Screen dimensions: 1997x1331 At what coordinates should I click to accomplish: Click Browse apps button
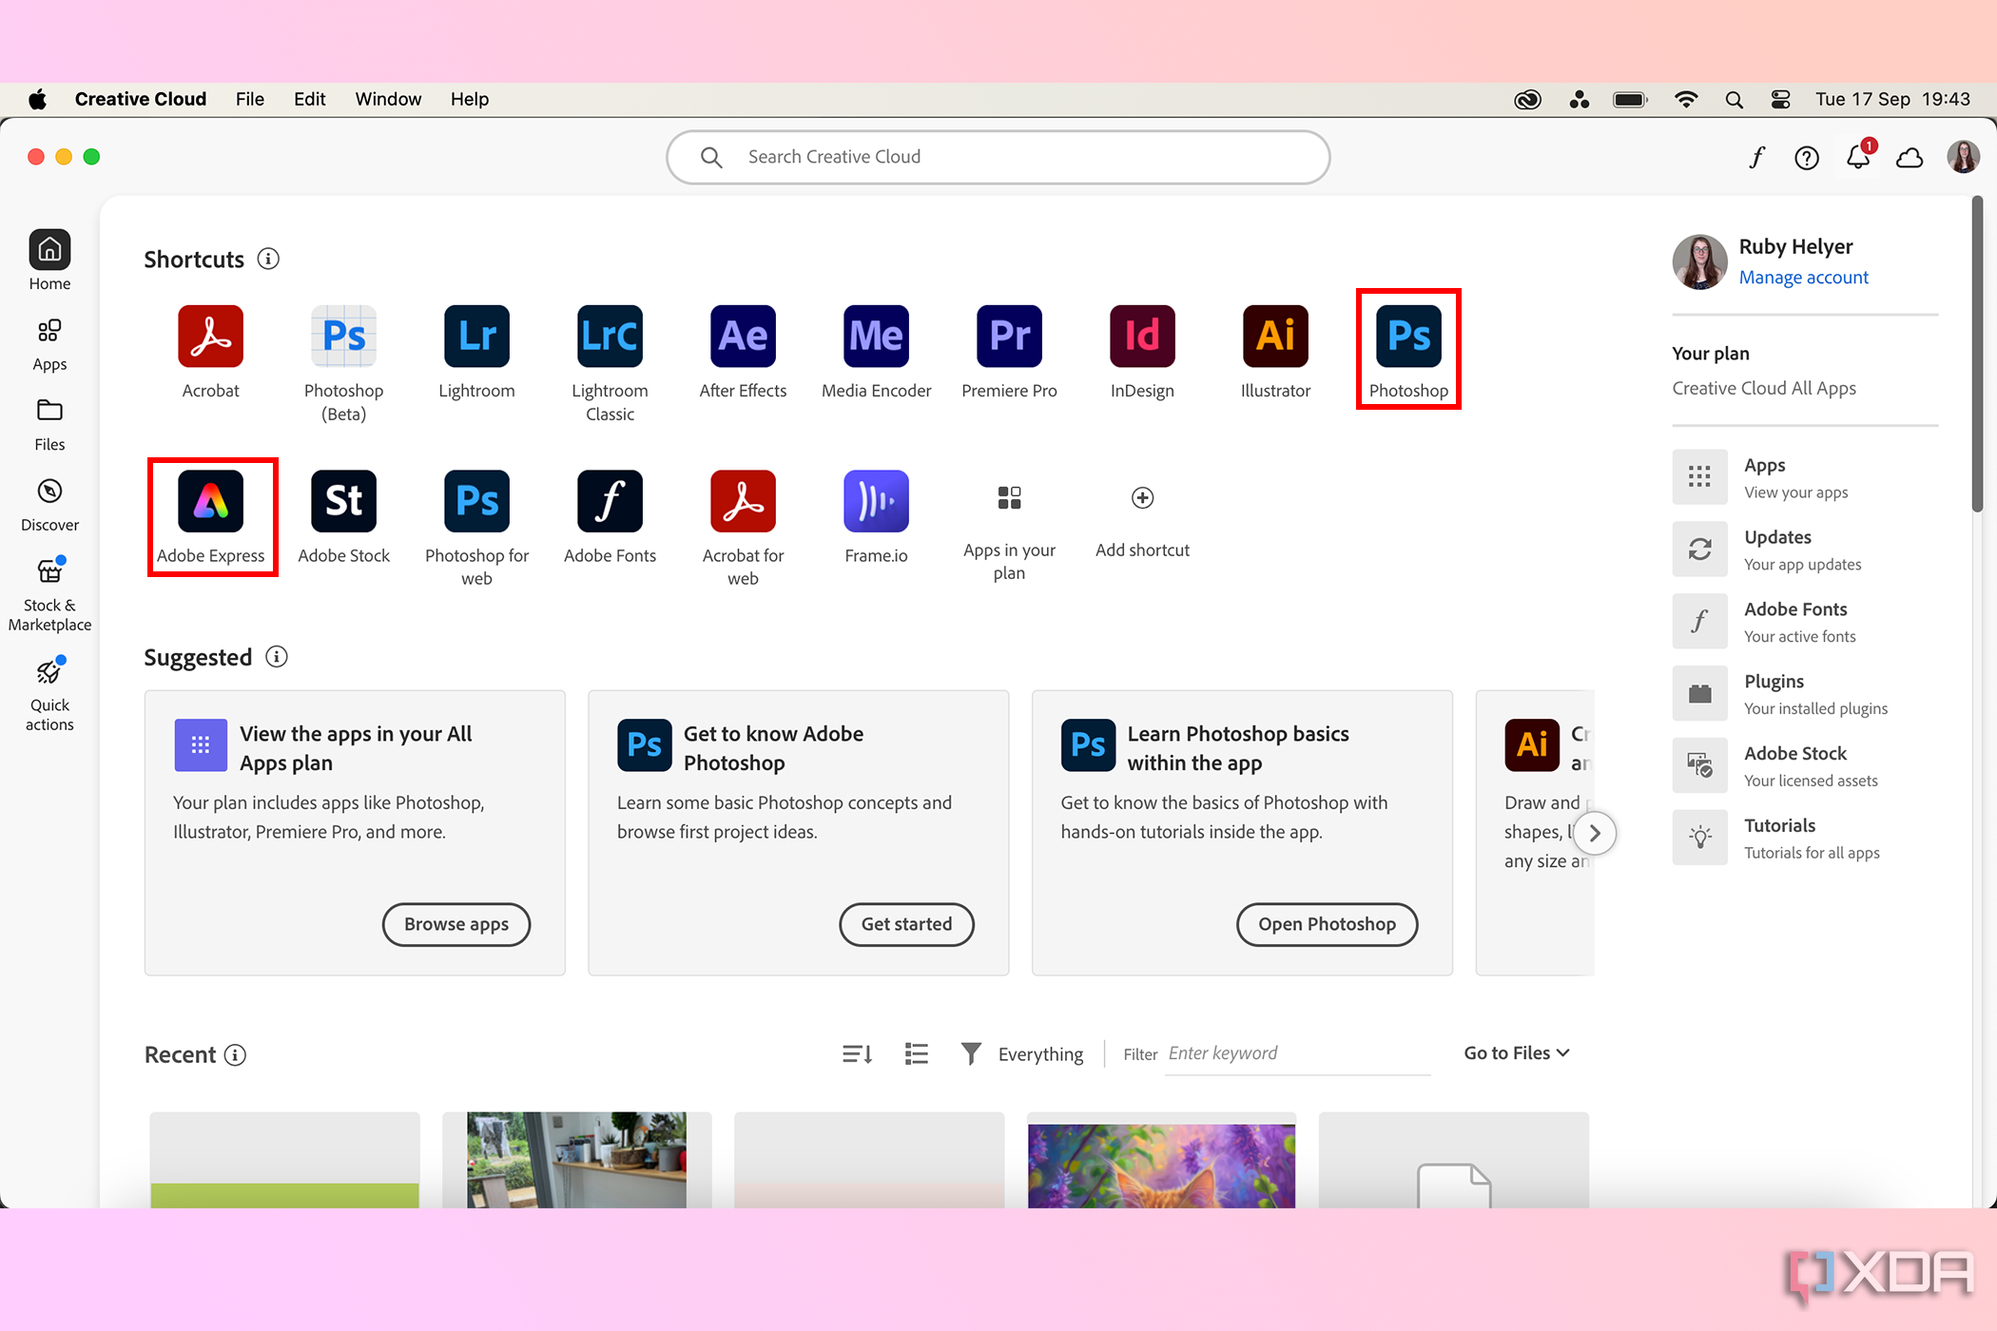456,924
